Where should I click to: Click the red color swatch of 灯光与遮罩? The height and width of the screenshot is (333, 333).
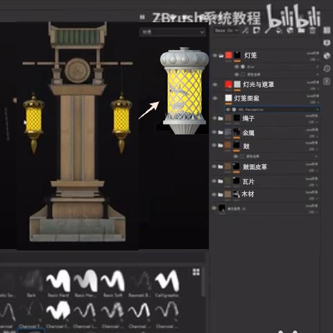tap(228, 84)
